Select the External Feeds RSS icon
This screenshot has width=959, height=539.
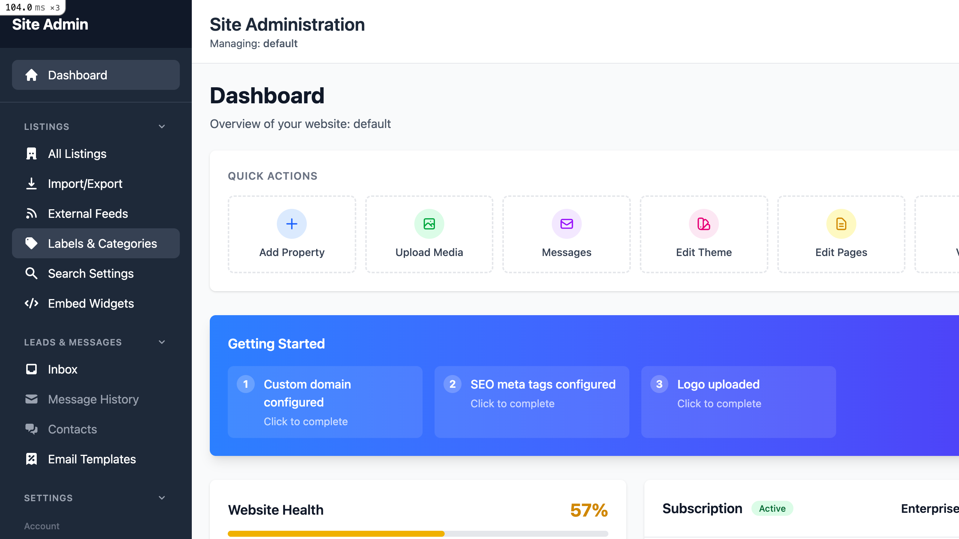(31, 213)
